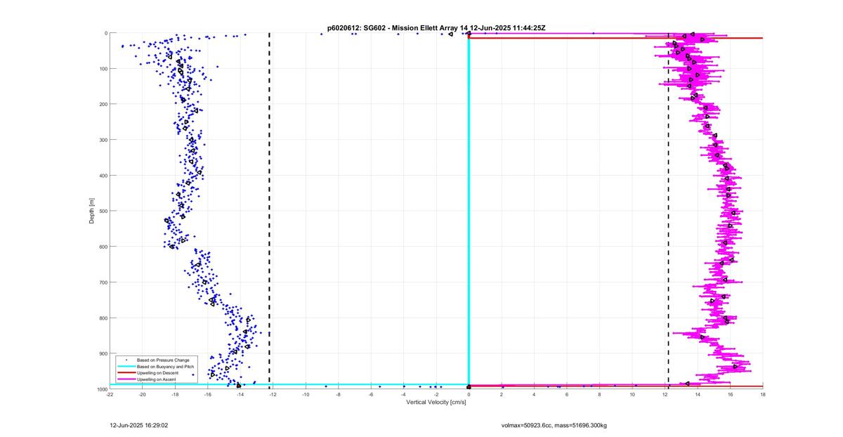This screenshot has width=843, height=437.
Task: Click x-axis tick label '6'
Action: click(567, 395)
